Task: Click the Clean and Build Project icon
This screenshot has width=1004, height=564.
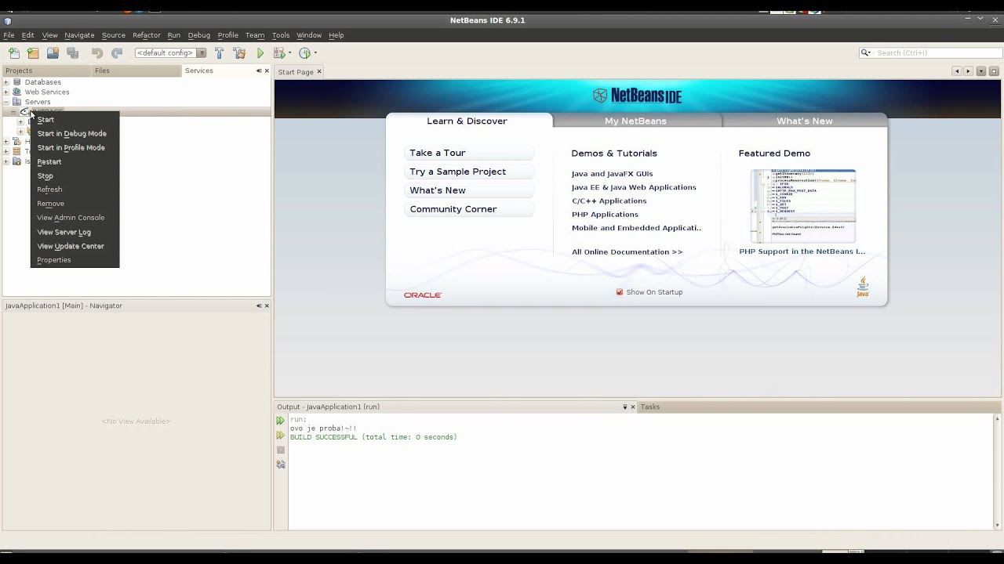Action: click(239, 53)
